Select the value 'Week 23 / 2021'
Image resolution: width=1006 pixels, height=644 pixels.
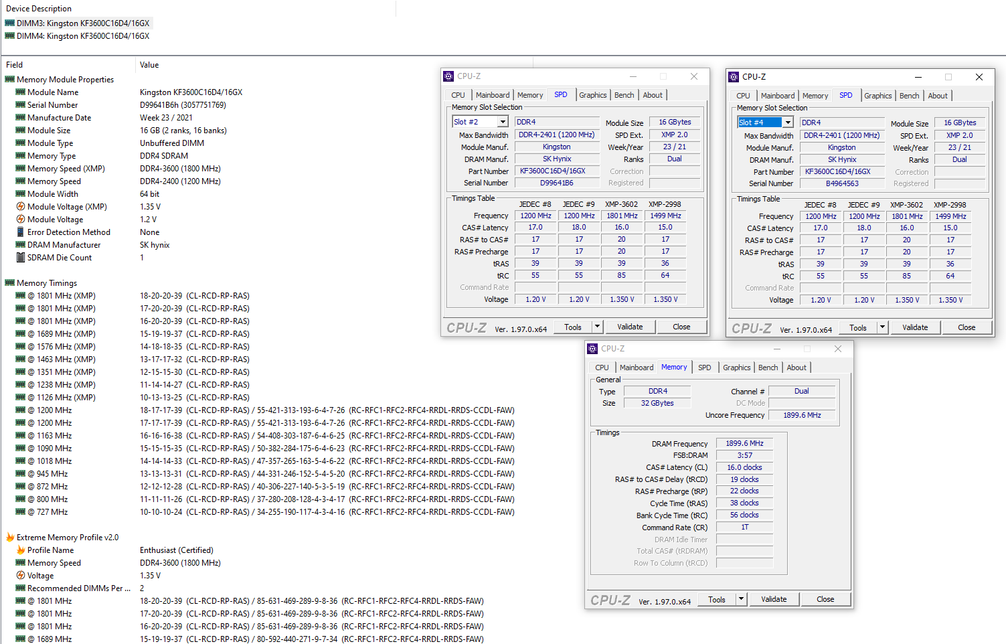(166, 117)
